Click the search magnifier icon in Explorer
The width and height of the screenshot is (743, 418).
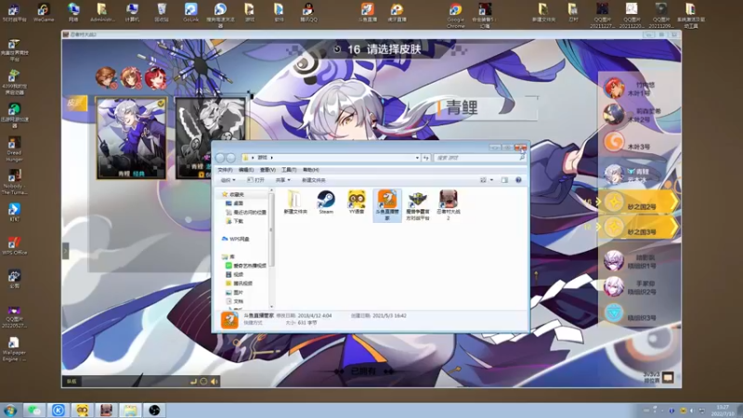click(x=522, y=158)
